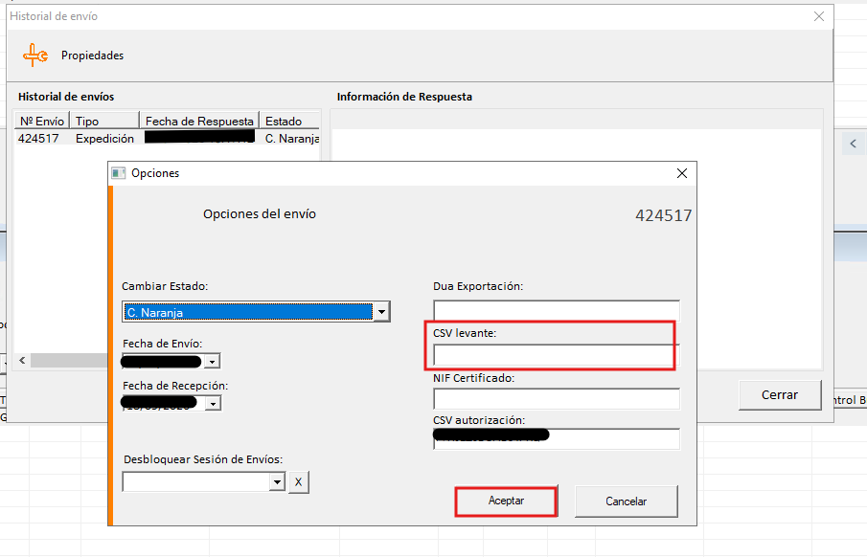Click the Estado column header

click(x=289, y=121)
